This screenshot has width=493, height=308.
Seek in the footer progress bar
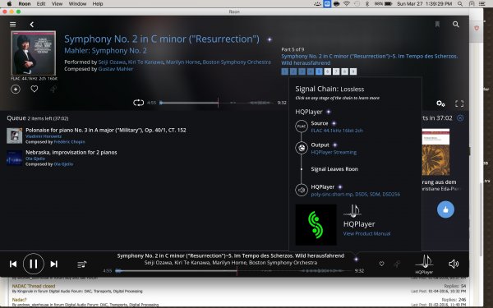pos(234,270)
